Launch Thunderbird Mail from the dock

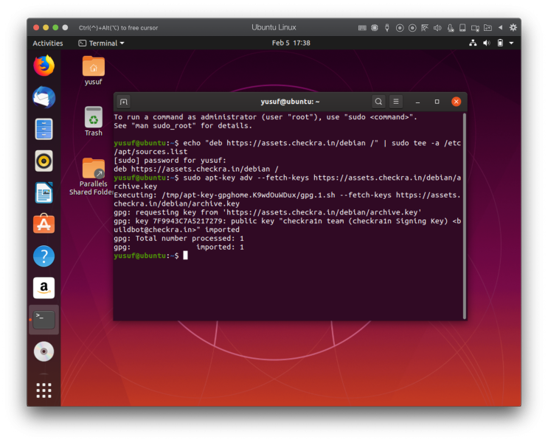tap(44, 97)
